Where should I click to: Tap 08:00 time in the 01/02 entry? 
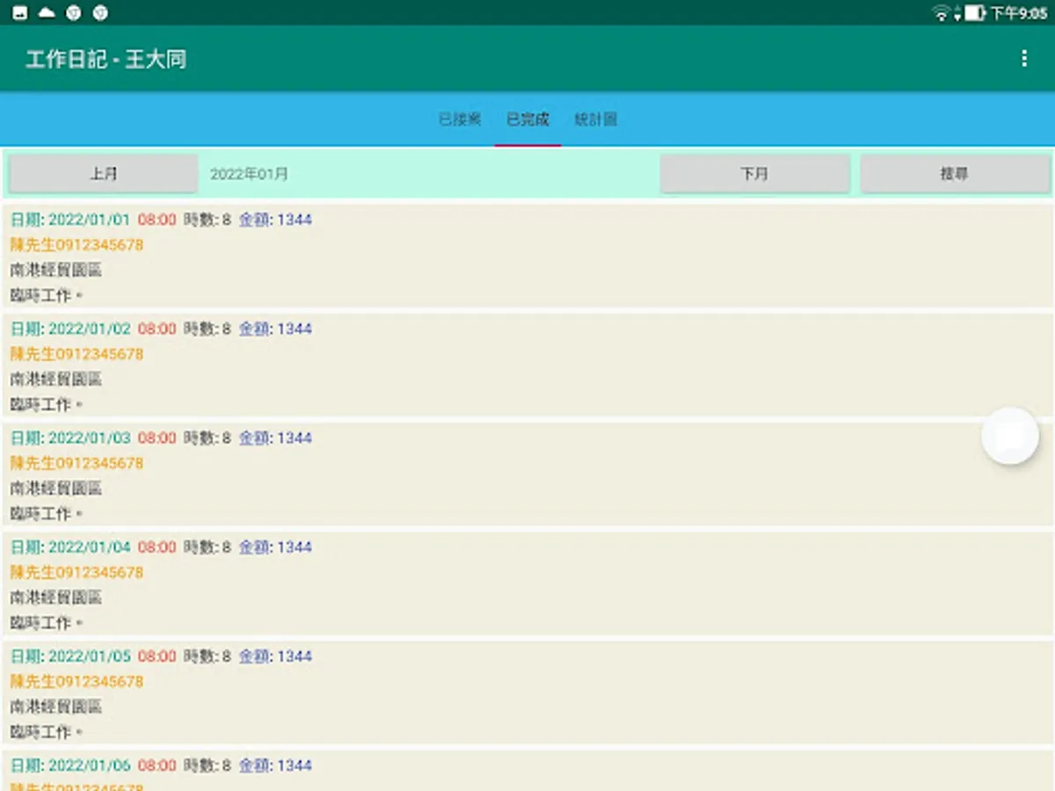pyautogui.click(x=157, y=328)
